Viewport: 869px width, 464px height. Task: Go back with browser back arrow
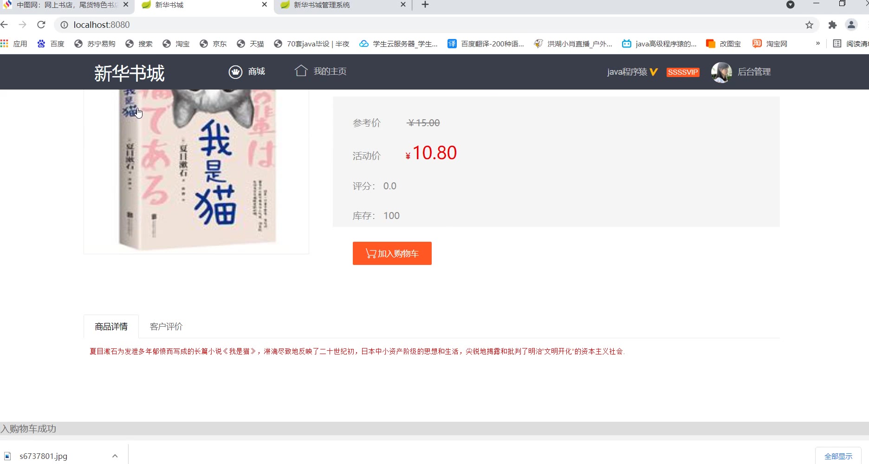5,25
